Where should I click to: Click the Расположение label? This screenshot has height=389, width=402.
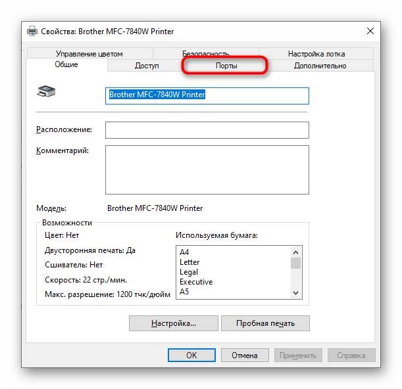pos(64,129)
